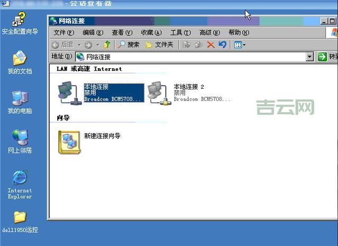Expand the address bar dropdown arrow
The height and width of the screenshot is (246, 338).
coord(310,57)
